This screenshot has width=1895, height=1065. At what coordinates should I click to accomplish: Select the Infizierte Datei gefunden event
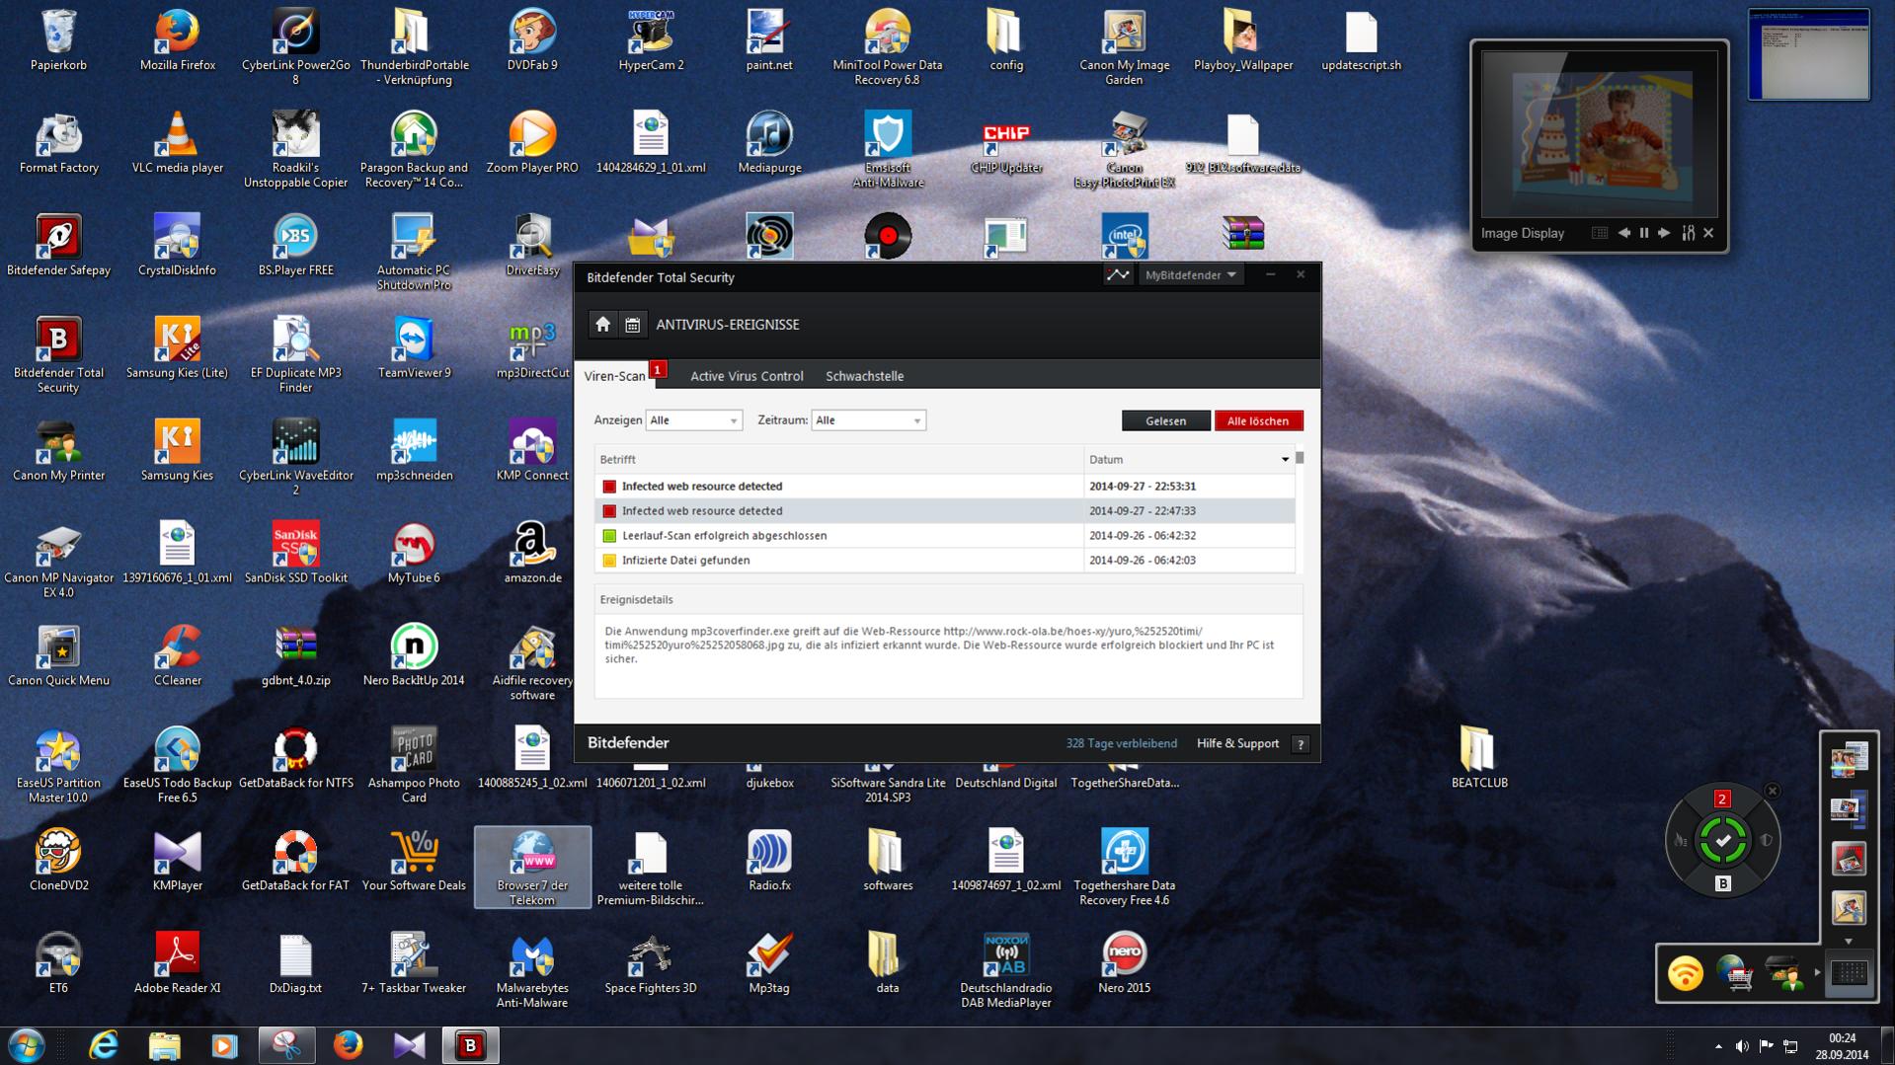click(x=945, y=561)
